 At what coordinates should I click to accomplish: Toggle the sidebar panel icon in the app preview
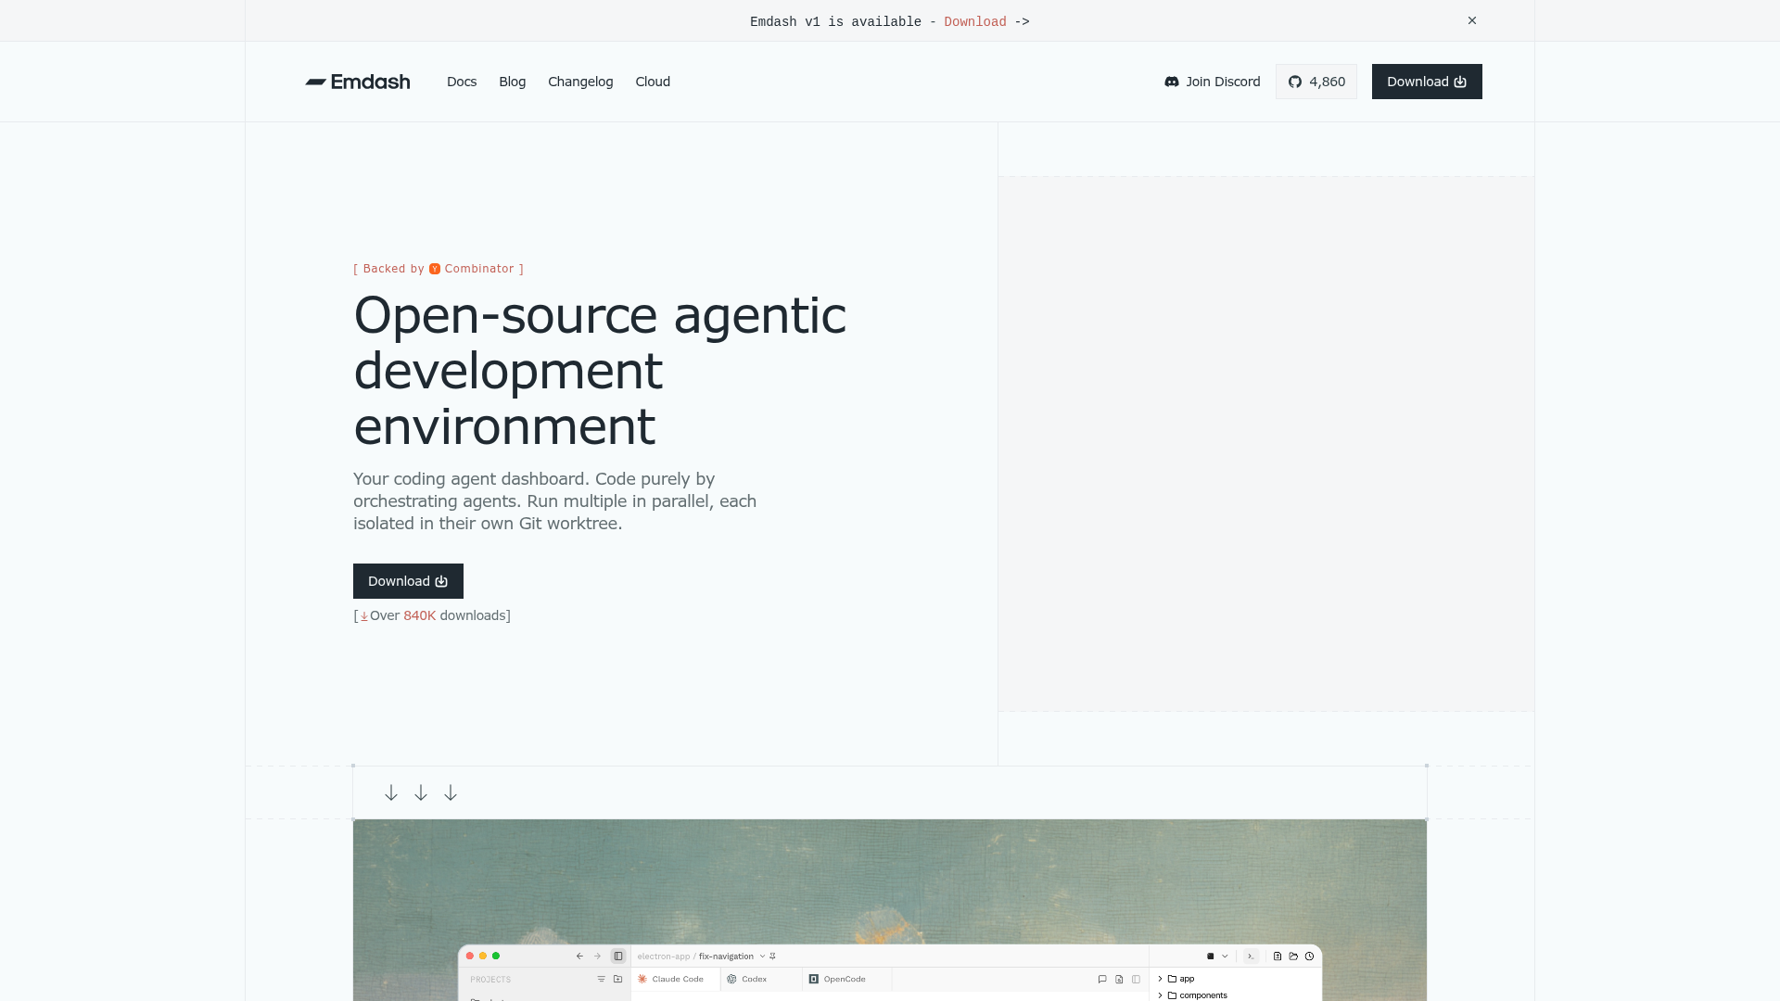coord(618,956)
